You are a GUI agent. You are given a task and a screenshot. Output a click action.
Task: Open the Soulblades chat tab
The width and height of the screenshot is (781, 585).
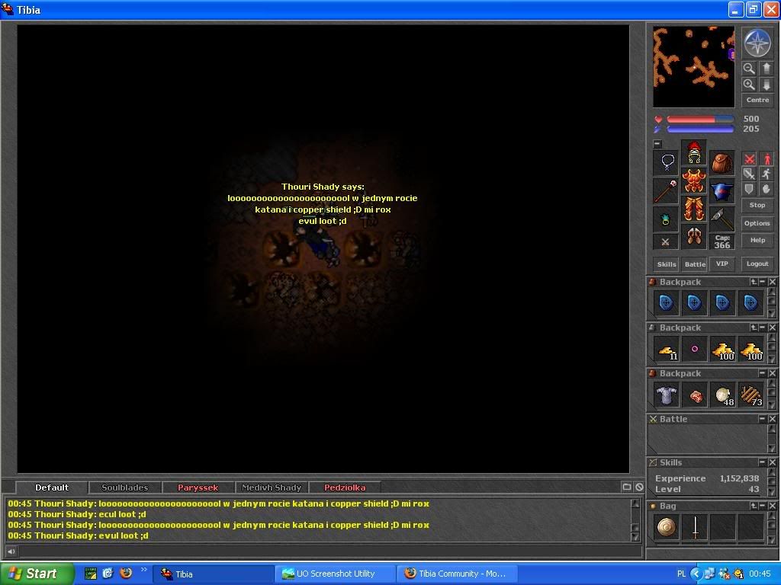(124, 487)
